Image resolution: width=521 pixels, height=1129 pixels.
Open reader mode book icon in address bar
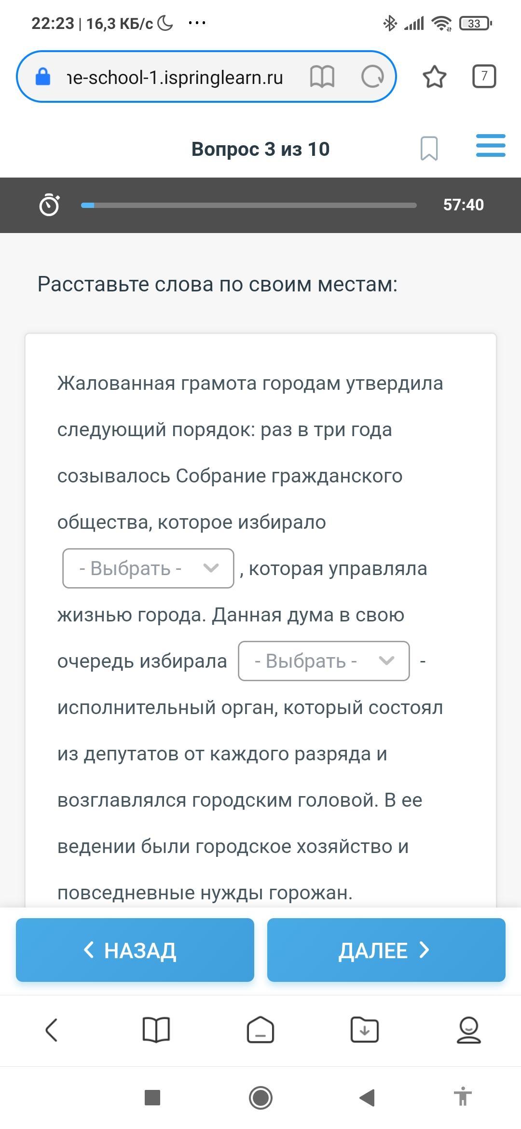pos(322,77)
